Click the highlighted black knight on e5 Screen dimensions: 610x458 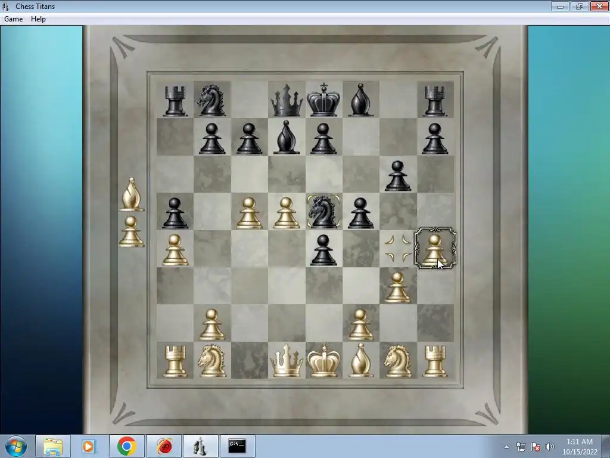tap(323, 212)
